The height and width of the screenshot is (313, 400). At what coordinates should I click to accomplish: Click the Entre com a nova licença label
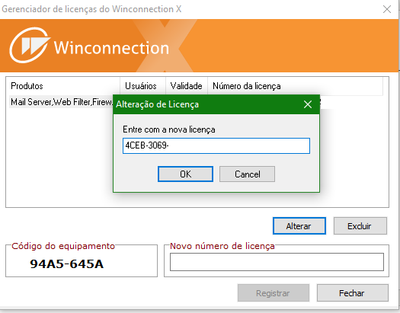point(169,129)
